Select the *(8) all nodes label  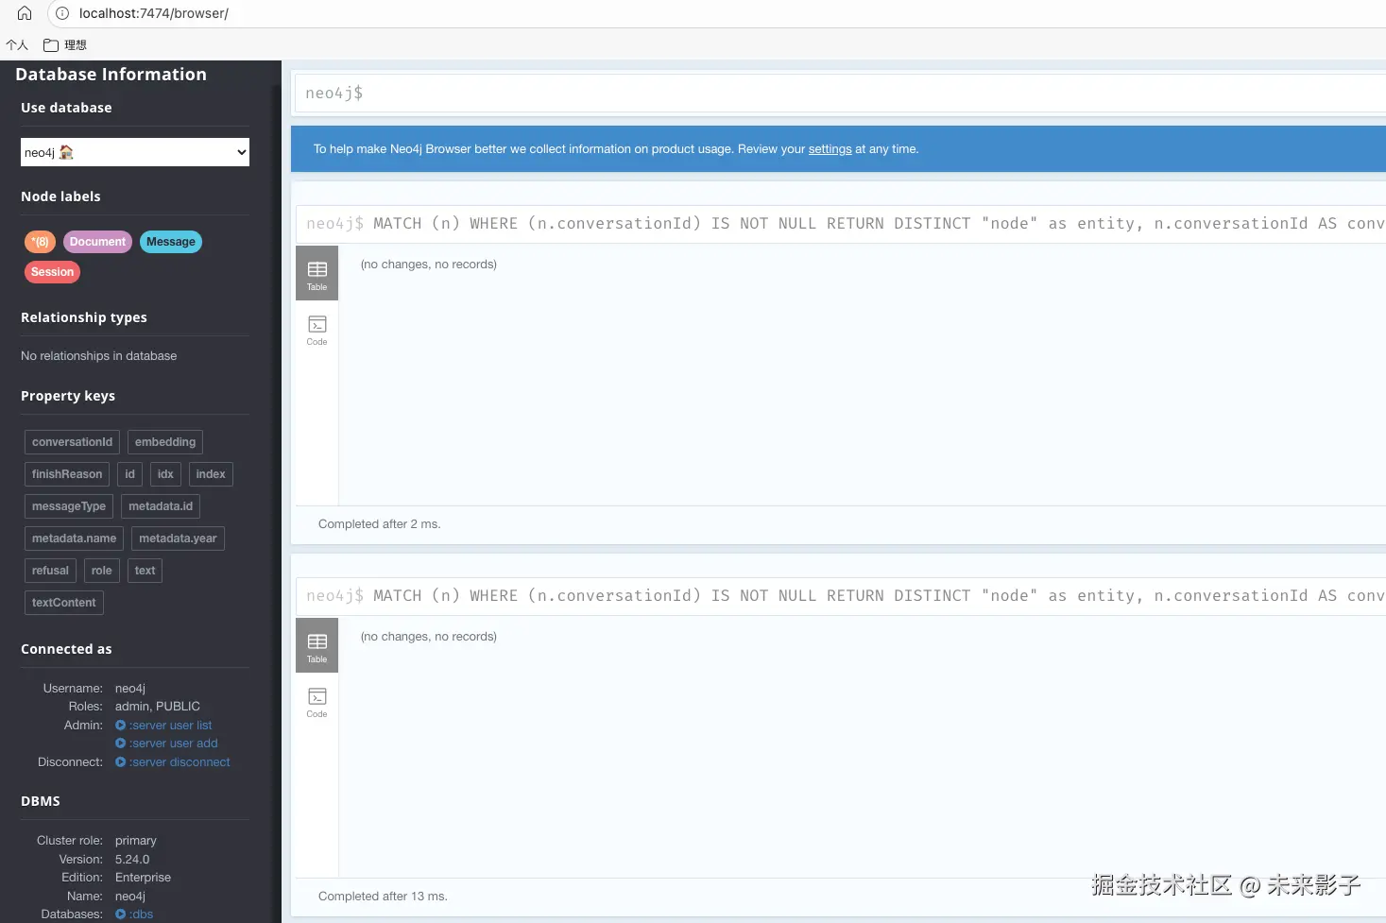pyautogui.click(x=41, y=242)
